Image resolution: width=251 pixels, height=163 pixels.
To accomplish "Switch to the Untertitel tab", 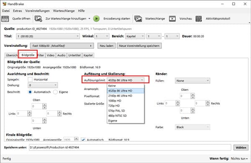I will click(x=74, y=55).
